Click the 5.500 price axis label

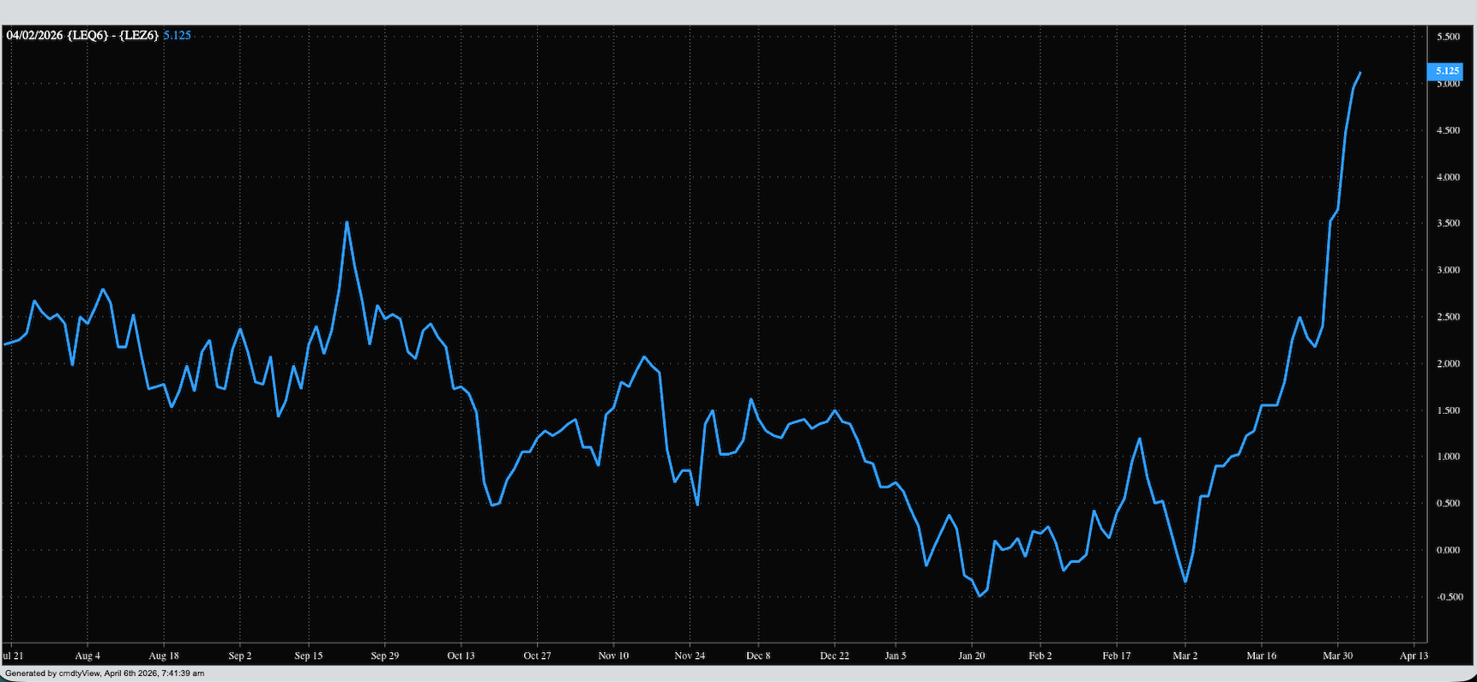[1448, 37]
